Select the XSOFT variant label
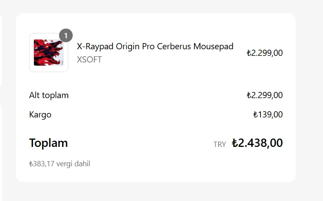The image size is (323, 201). click(89, 59)
